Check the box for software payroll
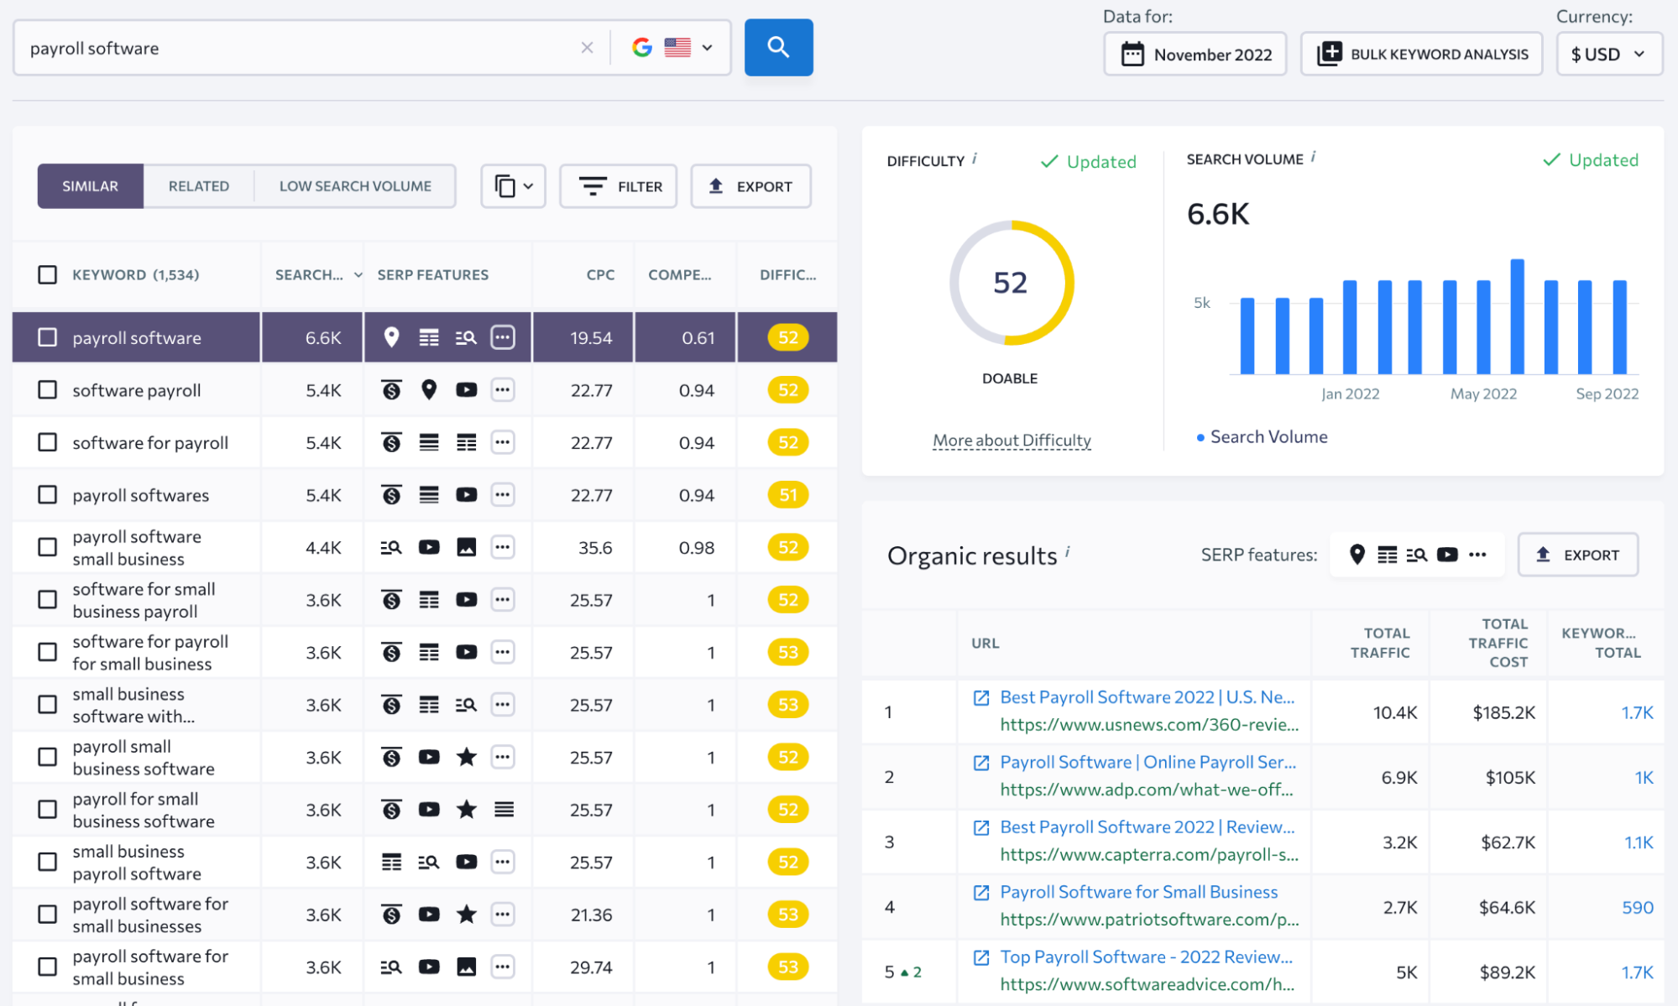This screenshot has height=1006, width=1678. pos(48,390)
